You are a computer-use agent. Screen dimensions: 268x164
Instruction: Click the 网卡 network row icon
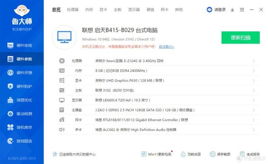click(62, 120)
